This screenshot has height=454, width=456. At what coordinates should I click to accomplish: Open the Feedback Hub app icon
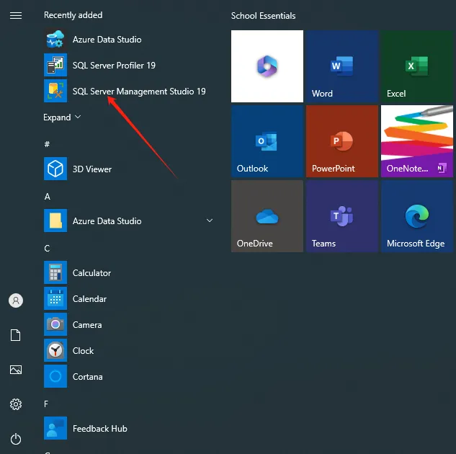coord(55,428)
